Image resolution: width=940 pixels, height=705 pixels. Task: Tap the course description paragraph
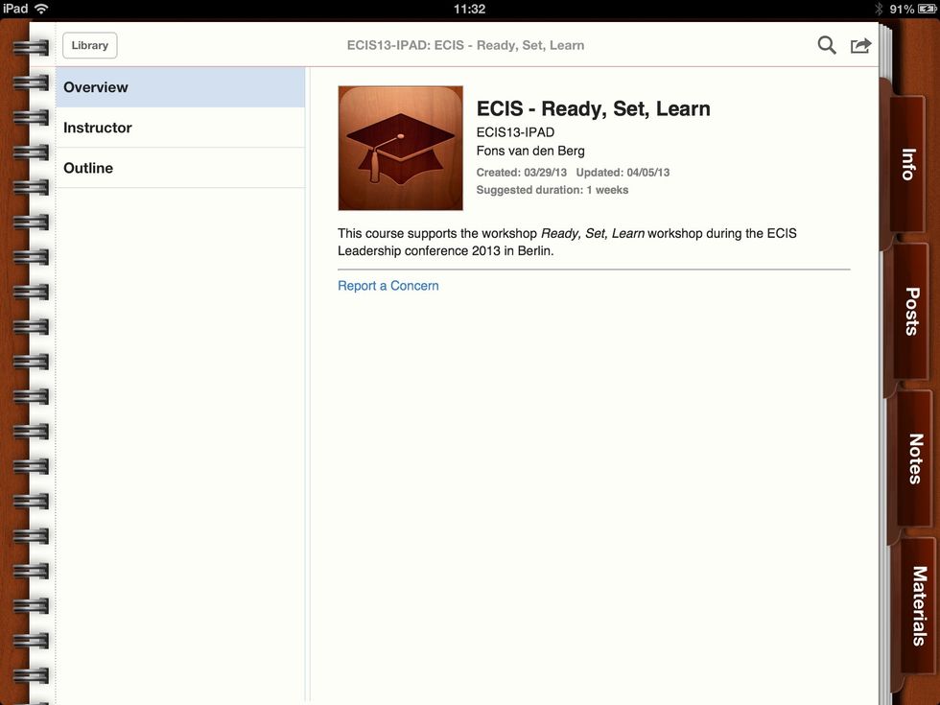[x=567, y=242]
